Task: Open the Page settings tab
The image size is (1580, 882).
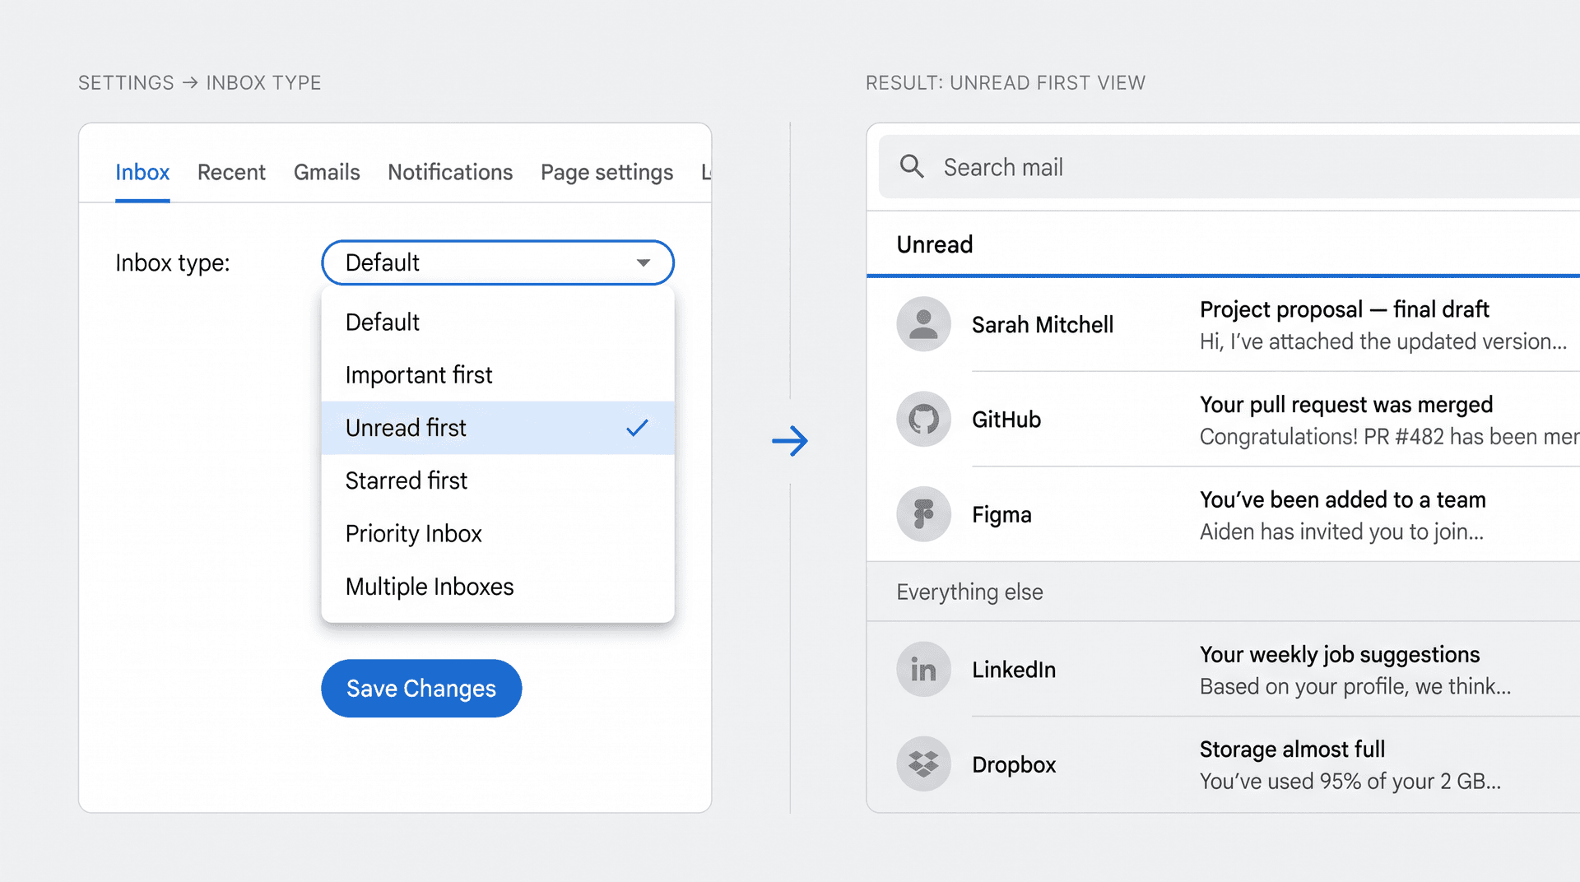Action: click(606, 172)
